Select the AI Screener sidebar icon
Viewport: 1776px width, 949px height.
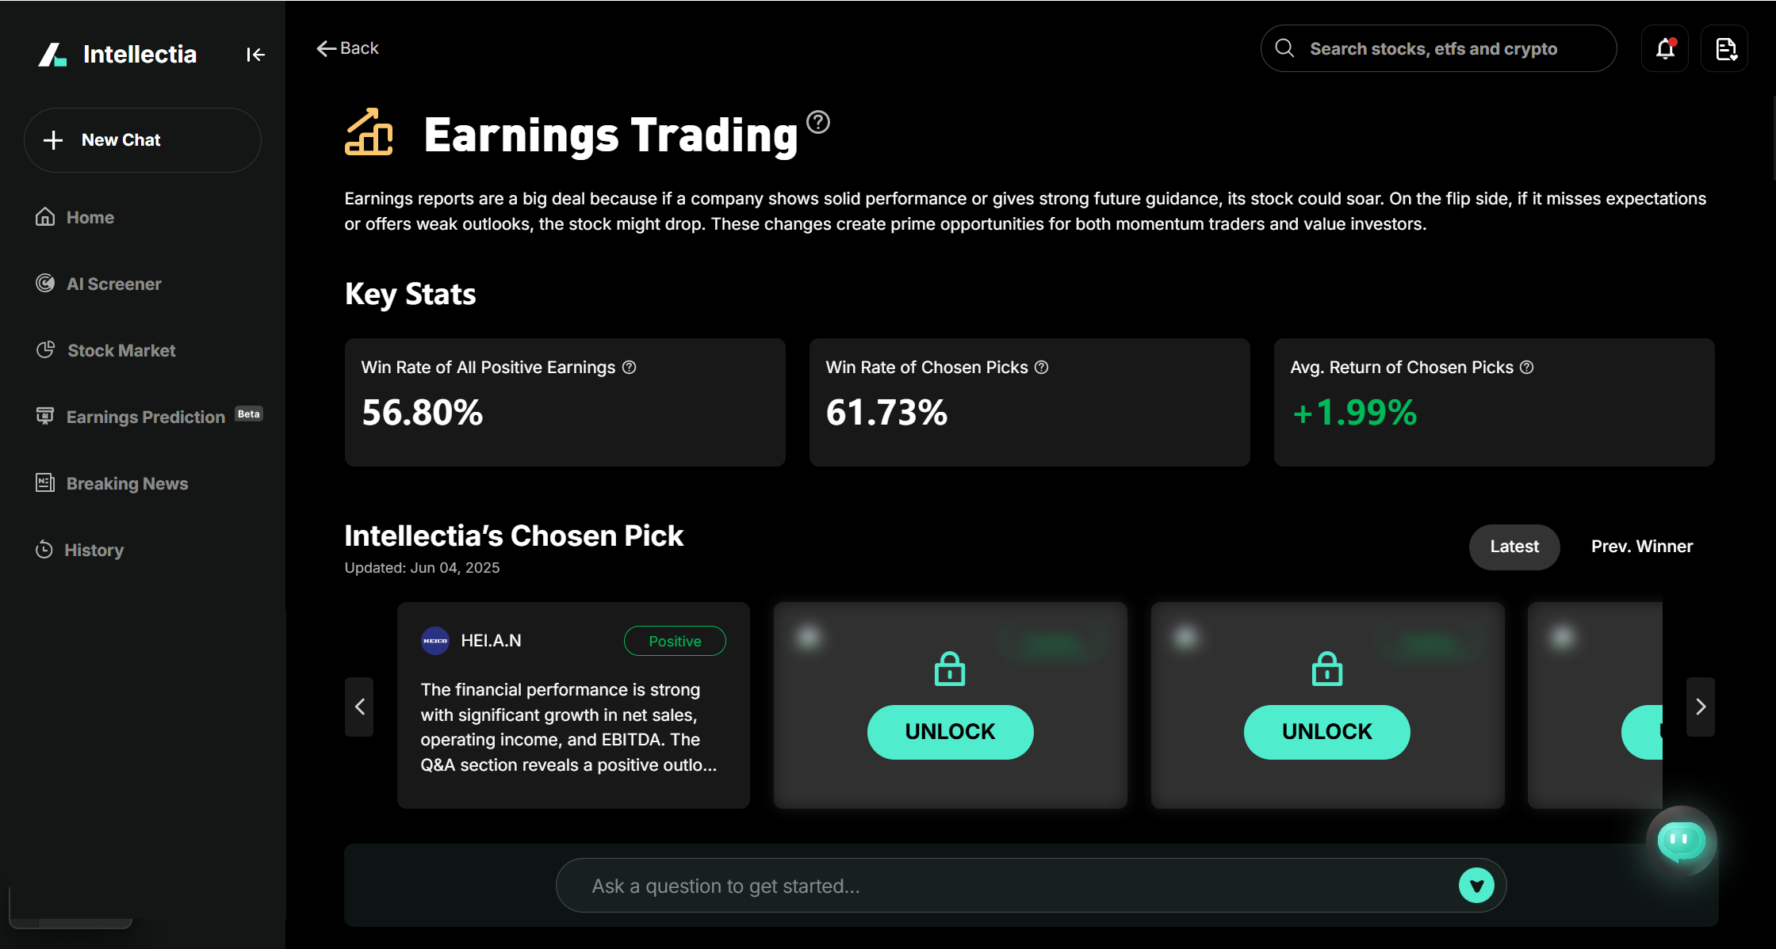tap(45, 284)
